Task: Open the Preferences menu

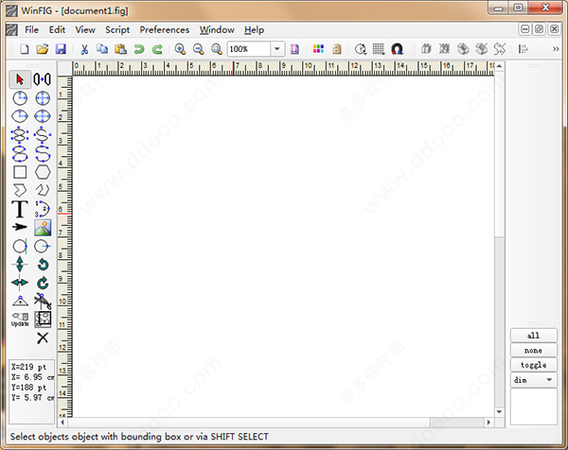Action: [165, 29]
